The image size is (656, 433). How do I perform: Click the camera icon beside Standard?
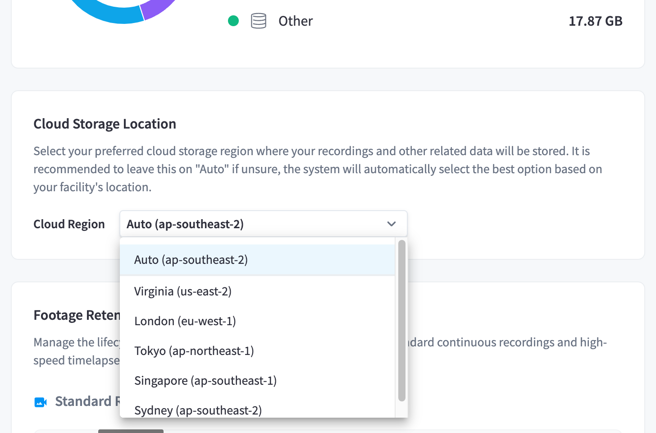point(41,402)
